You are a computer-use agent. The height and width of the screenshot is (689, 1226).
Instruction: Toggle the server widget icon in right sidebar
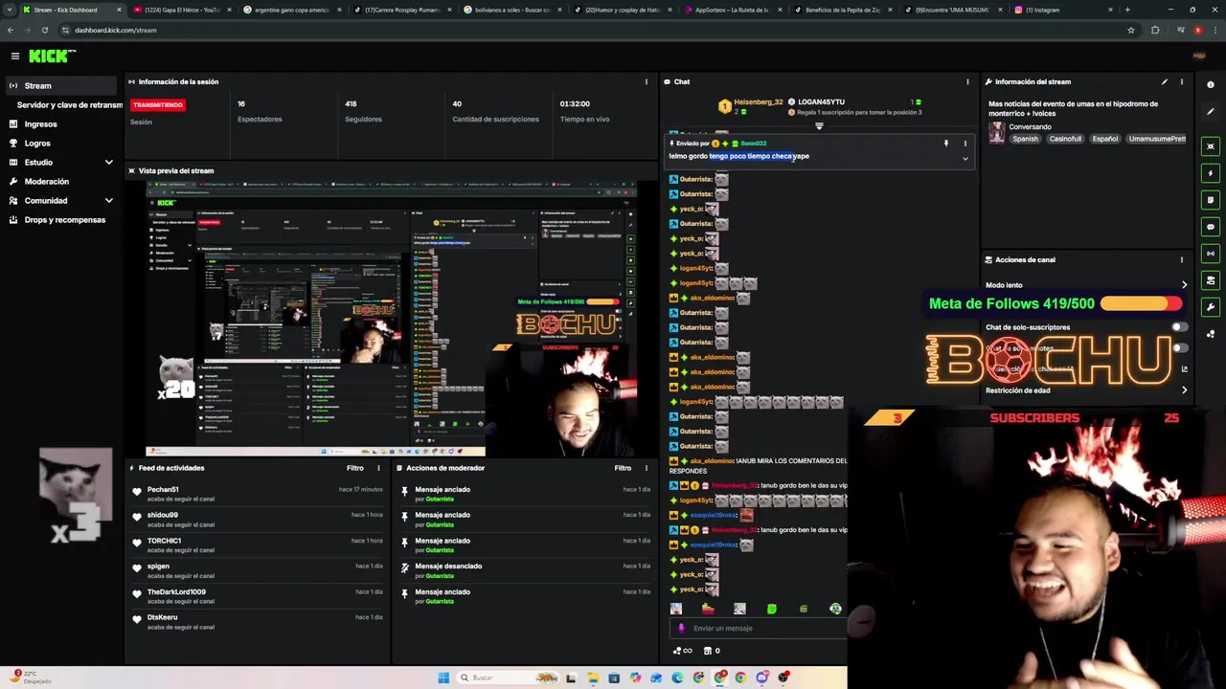coord(1211,280)
